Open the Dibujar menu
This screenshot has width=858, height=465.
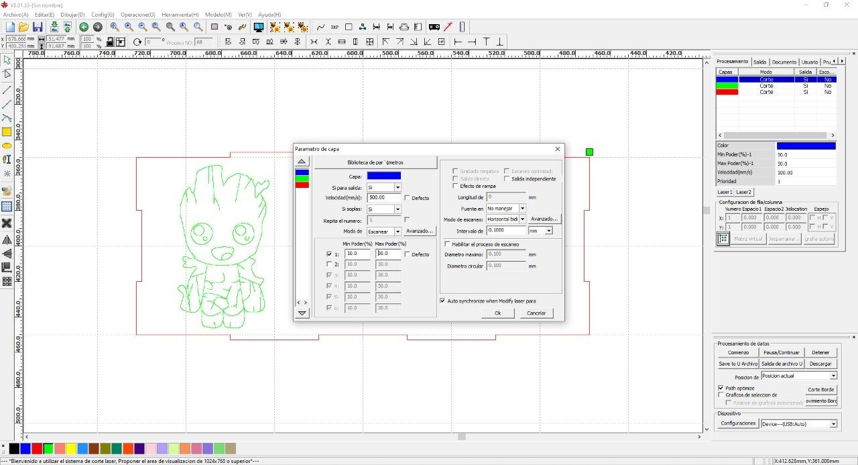72,15
